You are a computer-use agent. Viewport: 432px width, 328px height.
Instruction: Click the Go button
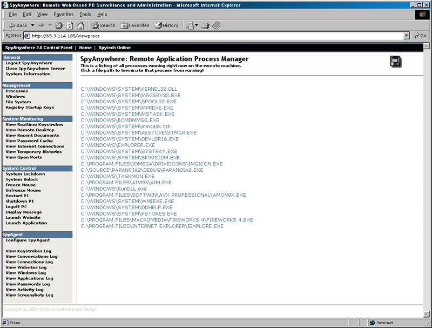[x=421, y=36]
